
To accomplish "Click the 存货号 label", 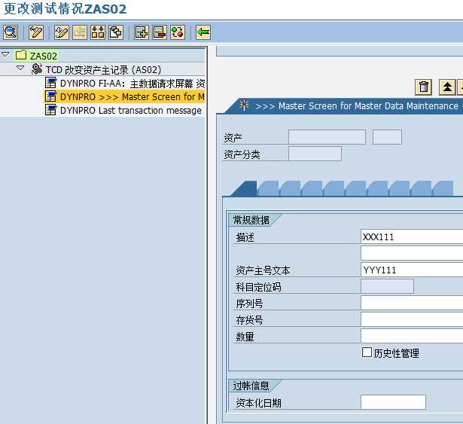I will point(249,320).
